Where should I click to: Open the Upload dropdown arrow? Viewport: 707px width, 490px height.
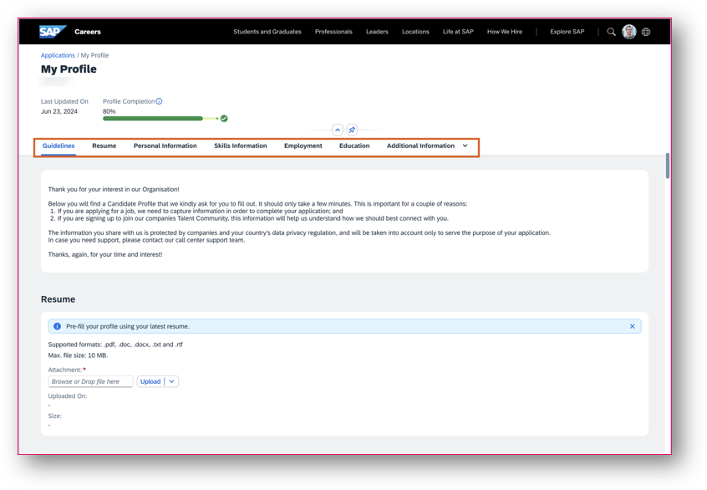(x=172, y=381)
